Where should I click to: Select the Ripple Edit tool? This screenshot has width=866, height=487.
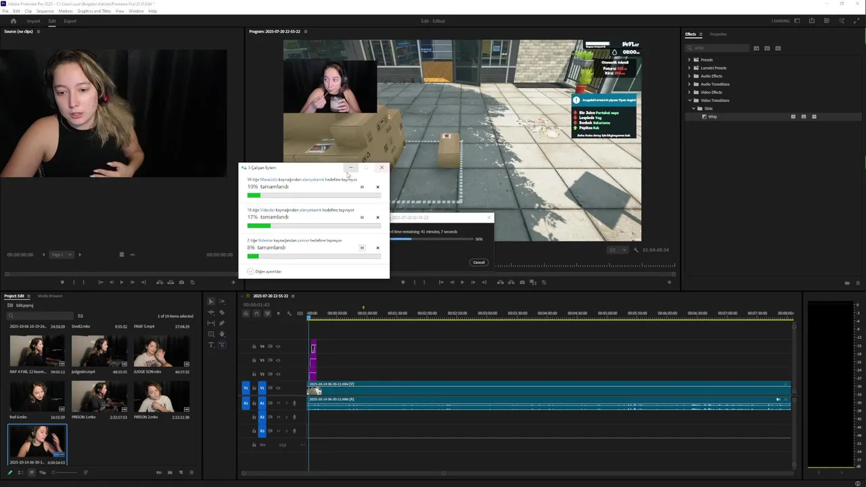click(x=211, y=312)
